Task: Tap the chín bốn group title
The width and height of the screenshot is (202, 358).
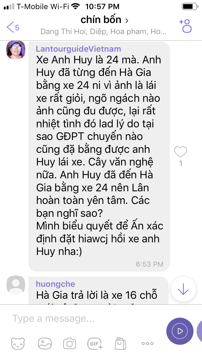Action: coord(101,20)
